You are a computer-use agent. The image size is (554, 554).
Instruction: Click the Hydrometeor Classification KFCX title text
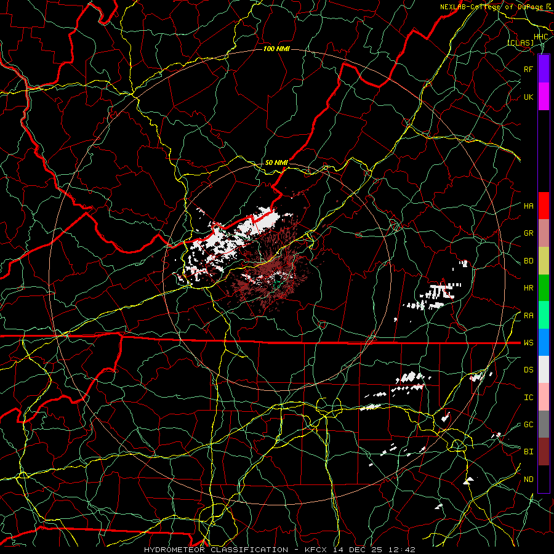(280, 550)
